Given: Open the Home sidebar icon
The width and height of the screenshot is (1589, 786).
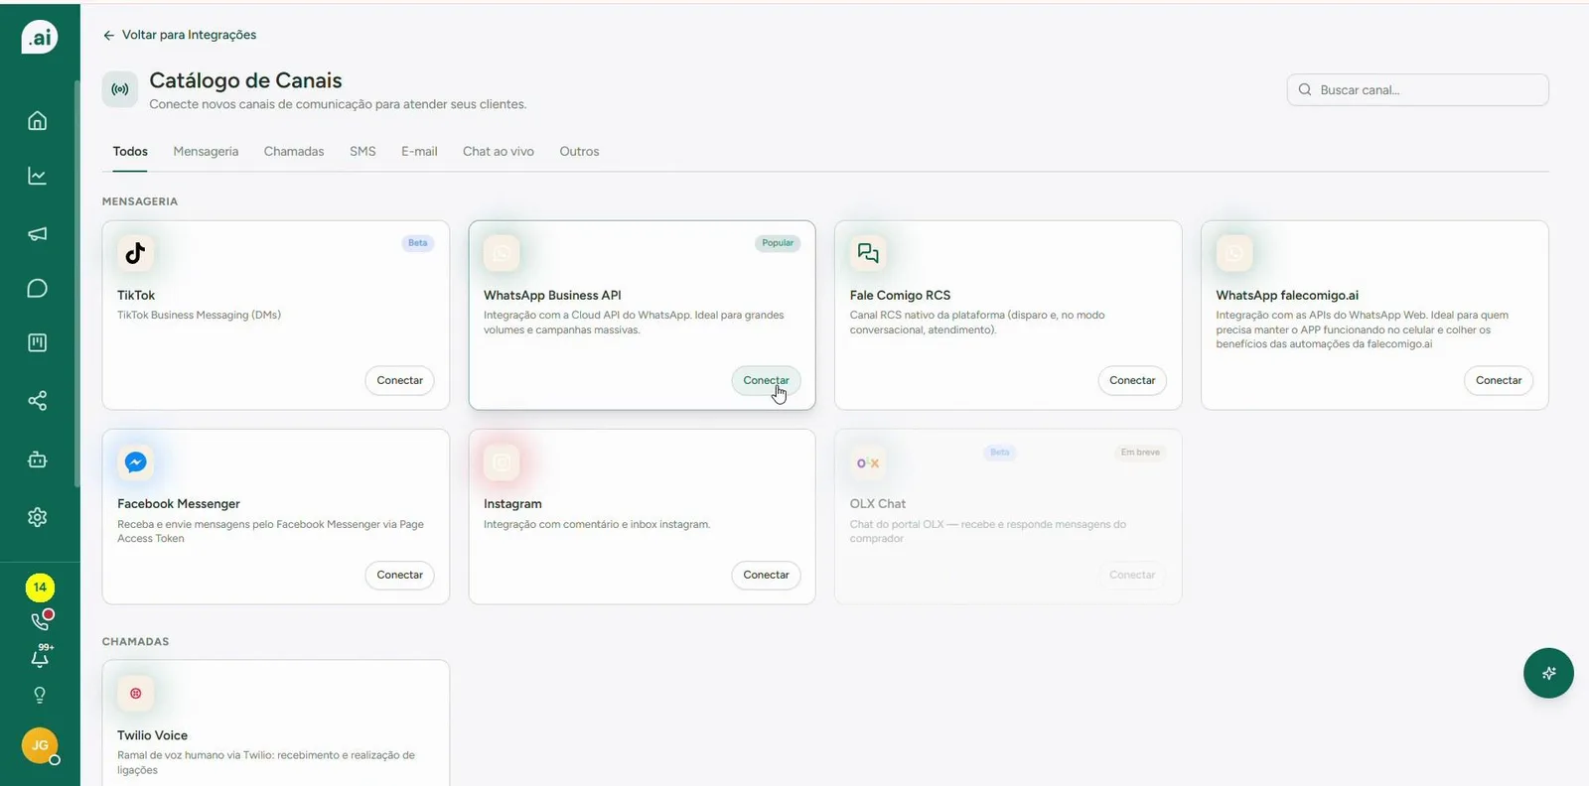Looking at the screenshot, I should (x=38, y=121).
